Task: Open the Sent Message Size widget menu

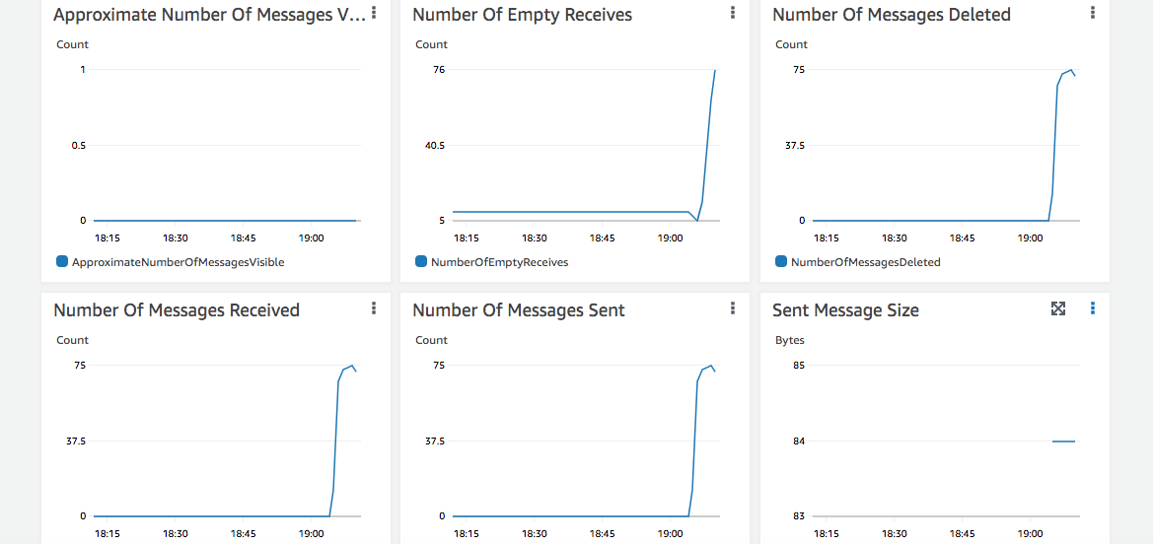Action: tap(1093, 308)
